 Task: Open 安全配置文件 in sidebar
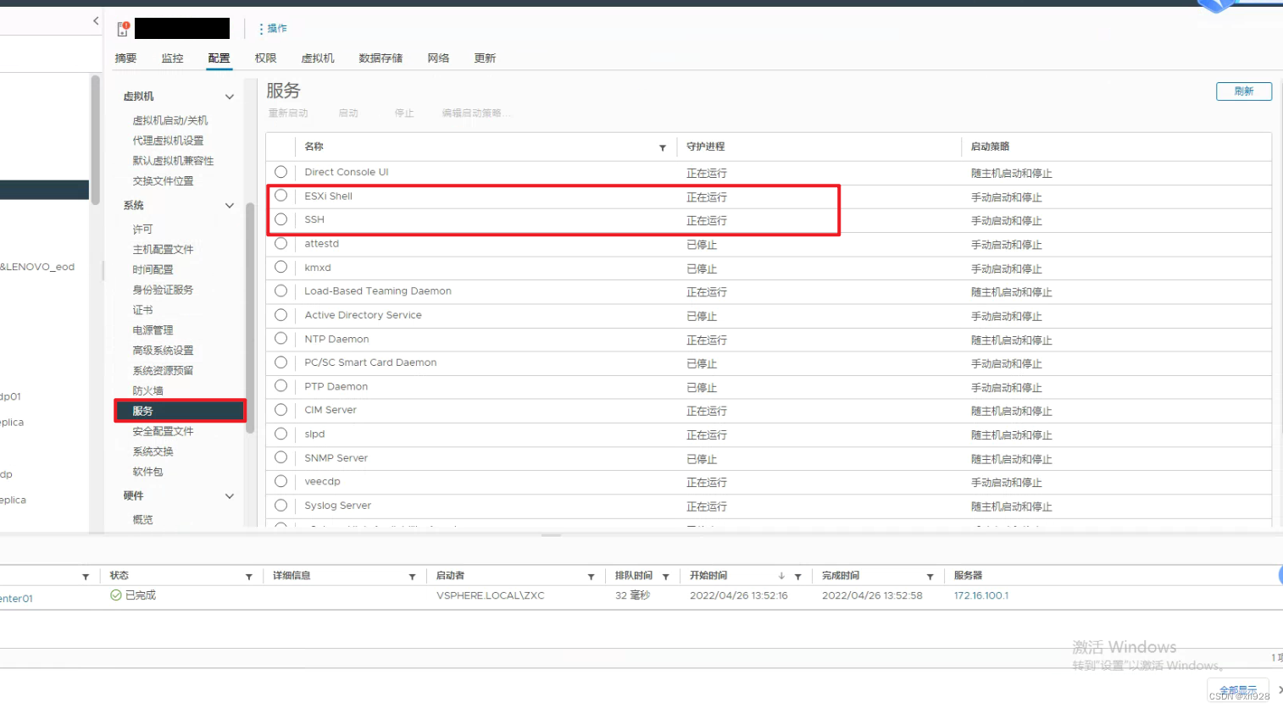pos(163,432)
